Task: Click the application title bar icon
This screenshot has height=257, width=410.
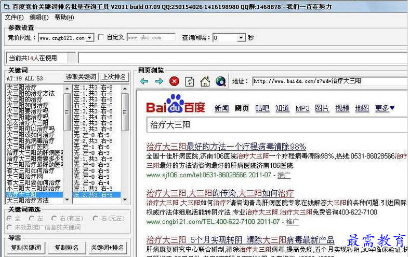Action: [6, 7]
